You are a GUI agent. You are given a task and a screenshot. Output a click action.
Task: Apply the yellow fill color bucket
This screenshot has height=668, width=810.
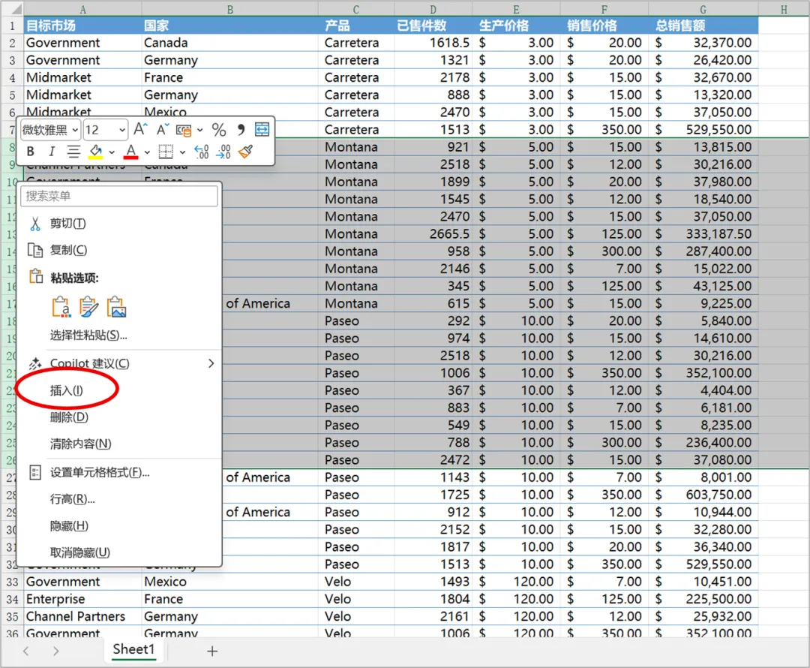(x=95, y=152)
